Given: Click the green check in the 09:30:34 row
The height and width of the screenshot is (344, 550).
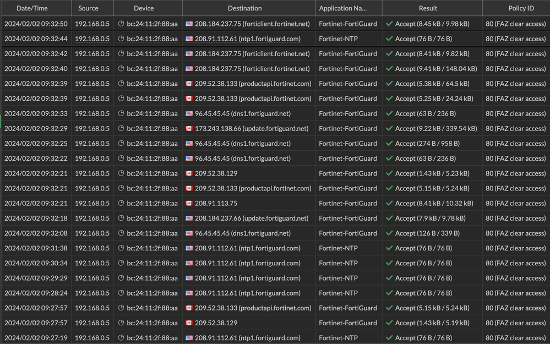Looking at the screenshot, I should [x=389, y=263].
